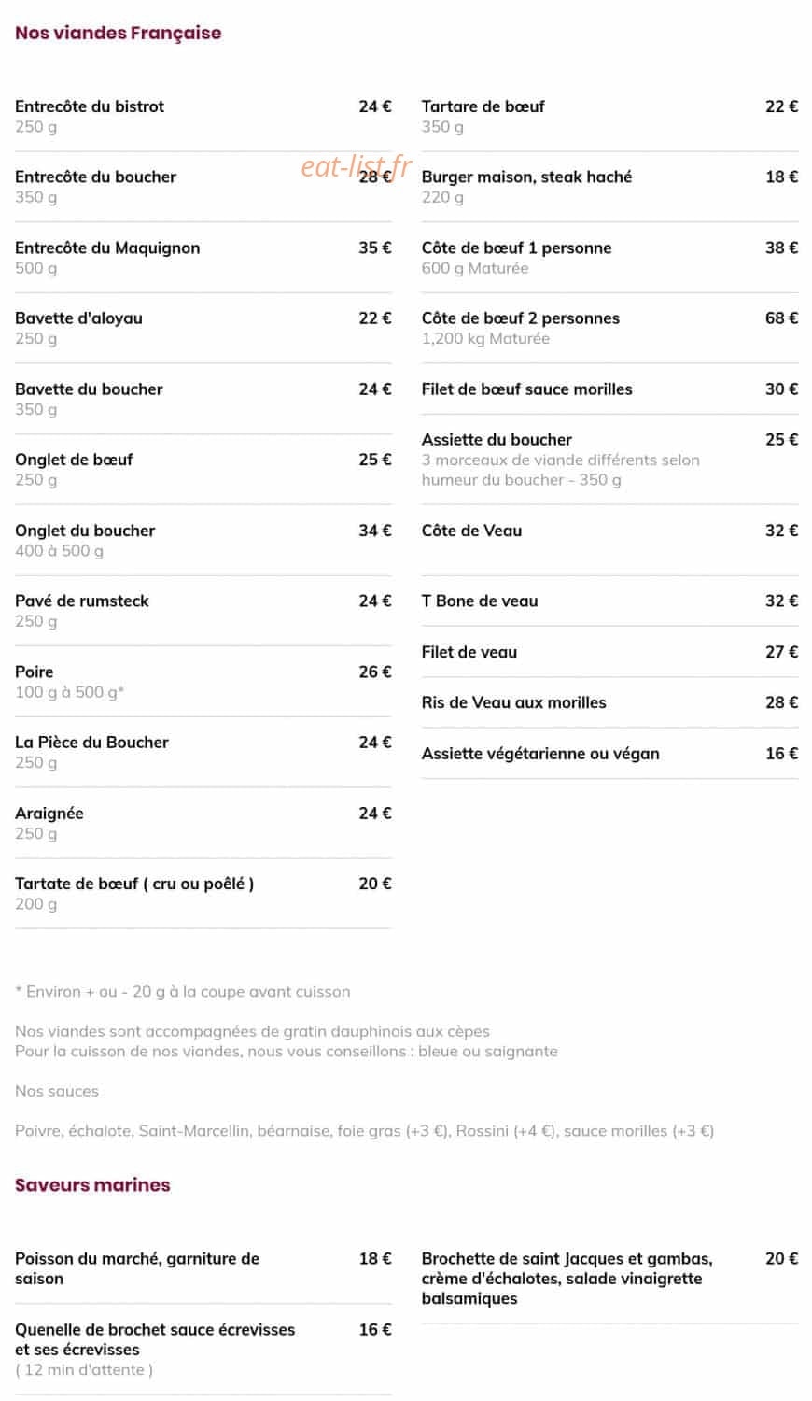Click the Araignée dish

click(203, 823)
